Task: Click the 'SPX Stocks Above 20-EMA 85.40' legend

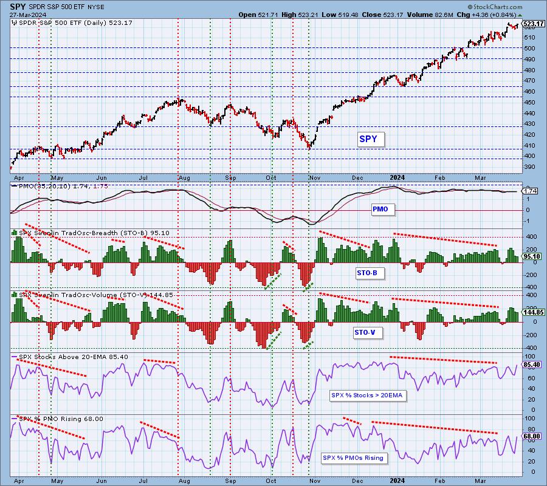Action: [71, 357]
